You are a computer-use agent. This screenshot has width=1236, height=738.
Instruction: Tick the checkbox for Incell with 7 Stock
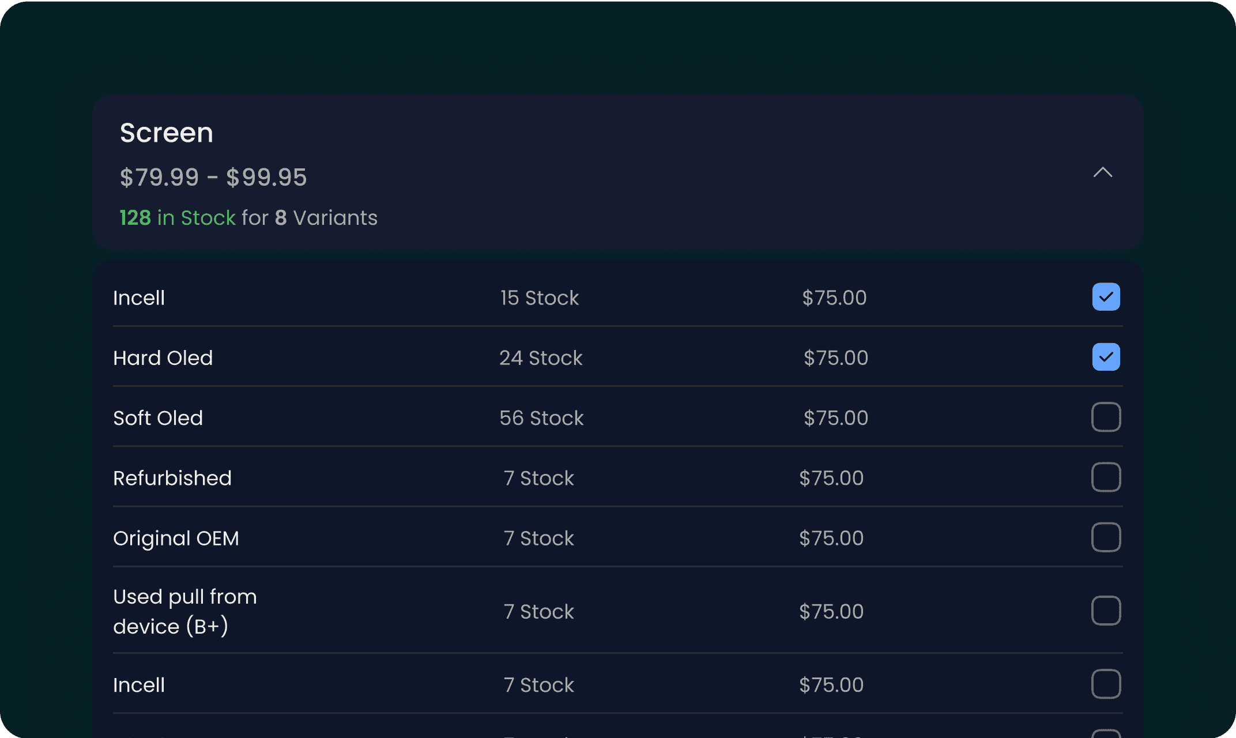coord(1106,684)
